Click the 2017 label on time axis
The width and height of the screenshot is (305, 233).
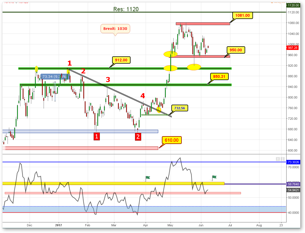(58, 225)
